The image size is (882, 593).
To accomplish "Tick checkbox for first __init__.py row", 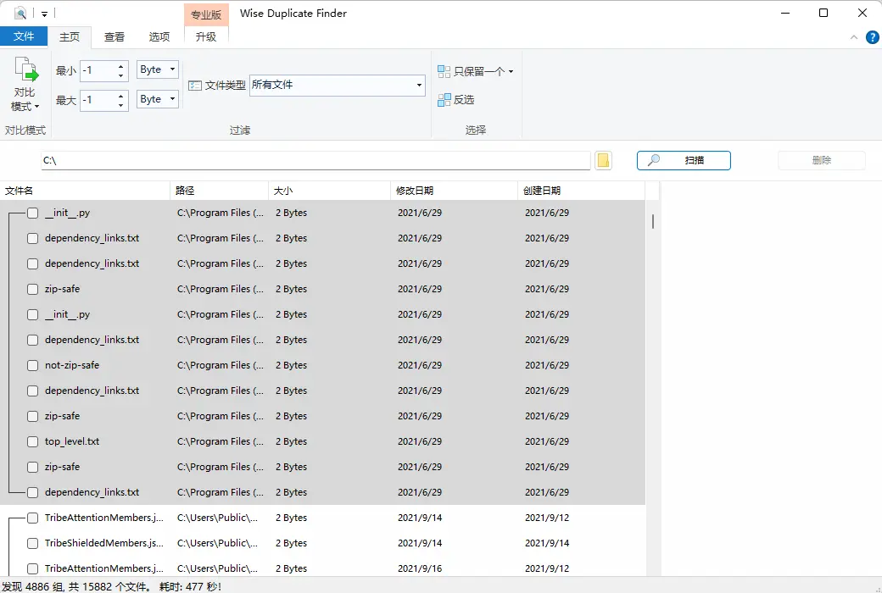I will (x=32, y=213).
